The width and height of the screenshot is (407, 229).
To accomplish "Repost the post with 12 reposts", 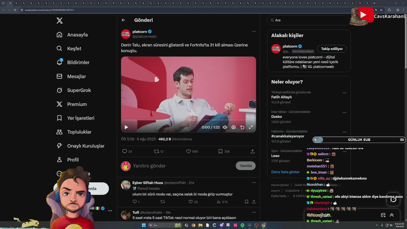I will (x=158, y=151).
